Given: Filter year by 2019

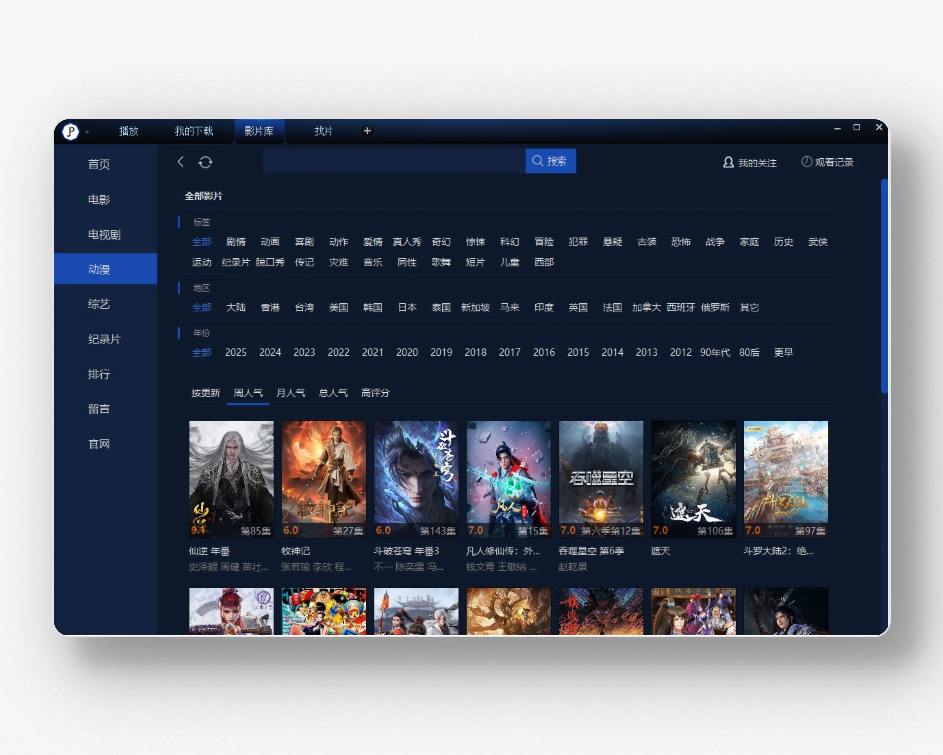Looking at the screenshot, I should pos(441,352).
